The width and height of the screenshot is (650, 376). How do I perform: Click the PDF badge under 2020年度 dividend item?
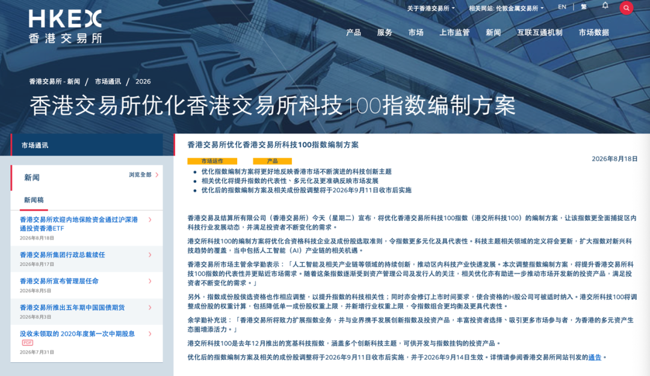coord(27,343)
